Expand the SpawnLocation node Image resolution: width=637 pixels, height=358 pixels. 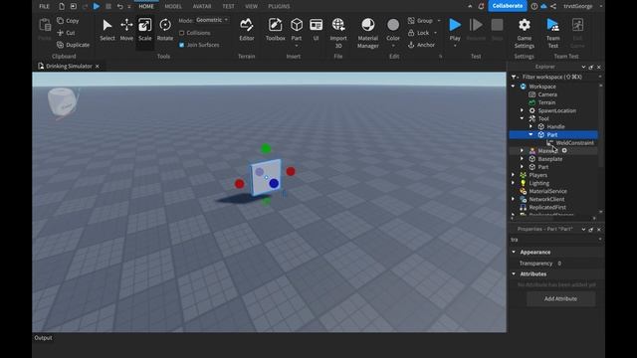click(x=522, y=110)
